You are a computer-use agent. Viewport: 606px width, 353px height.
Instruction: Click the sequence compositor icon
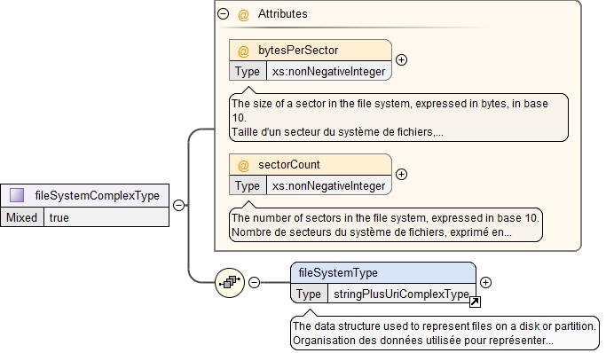[230, 282]
